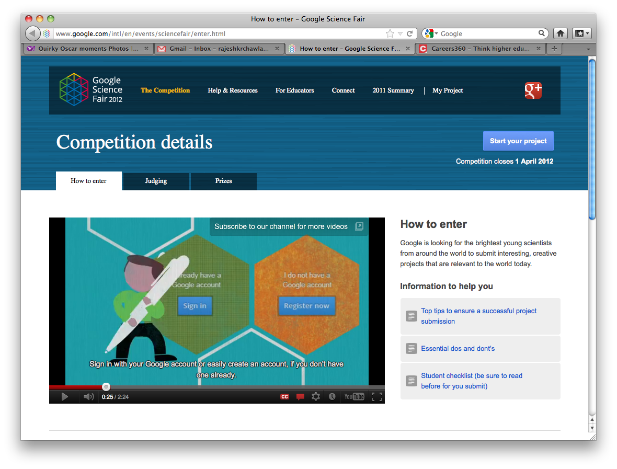Switch to the Careers360 tab

click(481, 49)
